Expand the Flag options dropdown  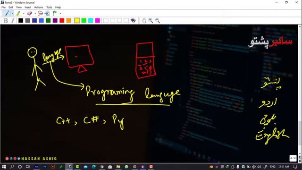point(60,13)
